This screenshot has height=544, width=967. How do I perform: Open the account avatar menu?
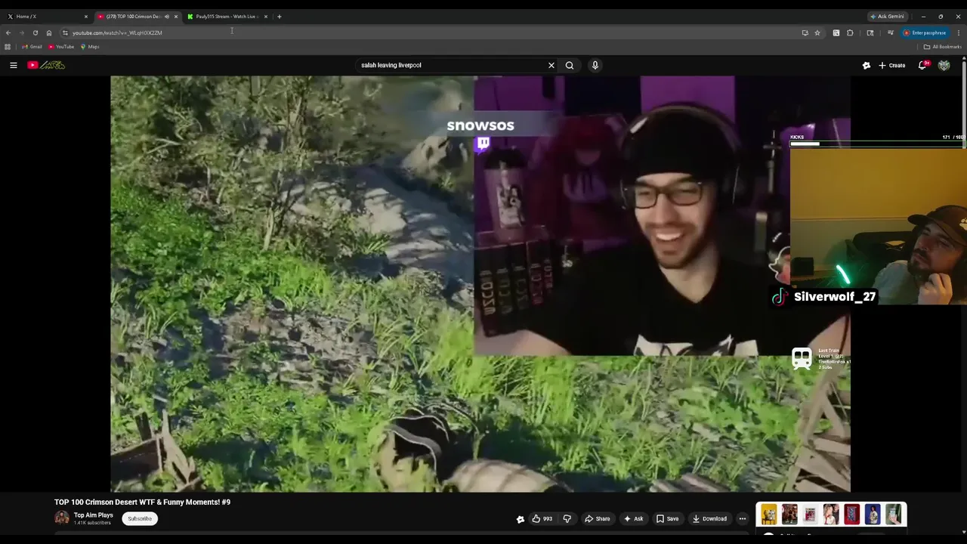pos(944,65)
